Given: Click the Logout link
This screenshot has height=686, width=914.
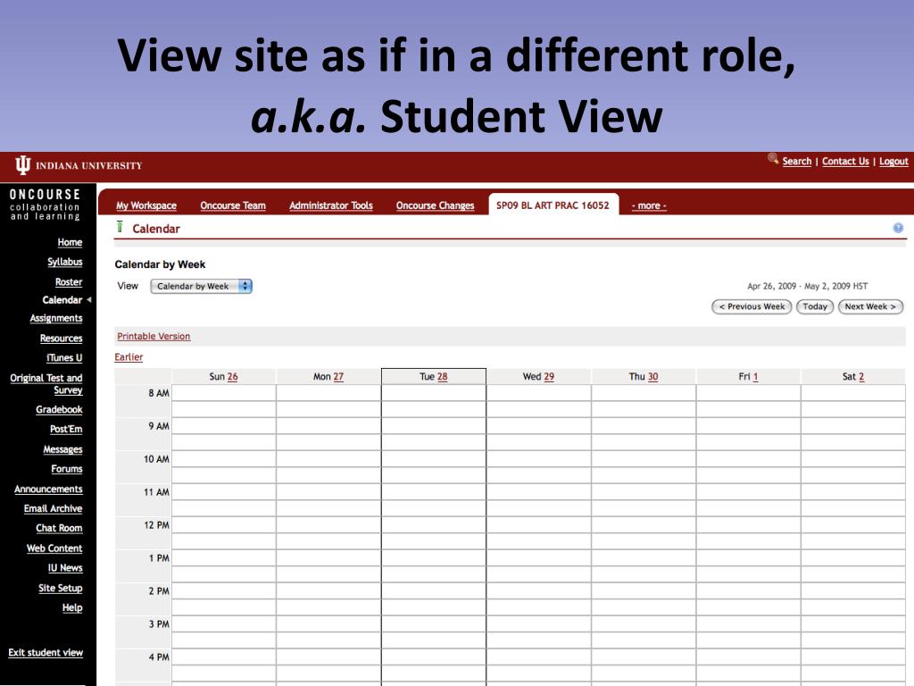Looking at the screenshot, I should pos(893,161).
